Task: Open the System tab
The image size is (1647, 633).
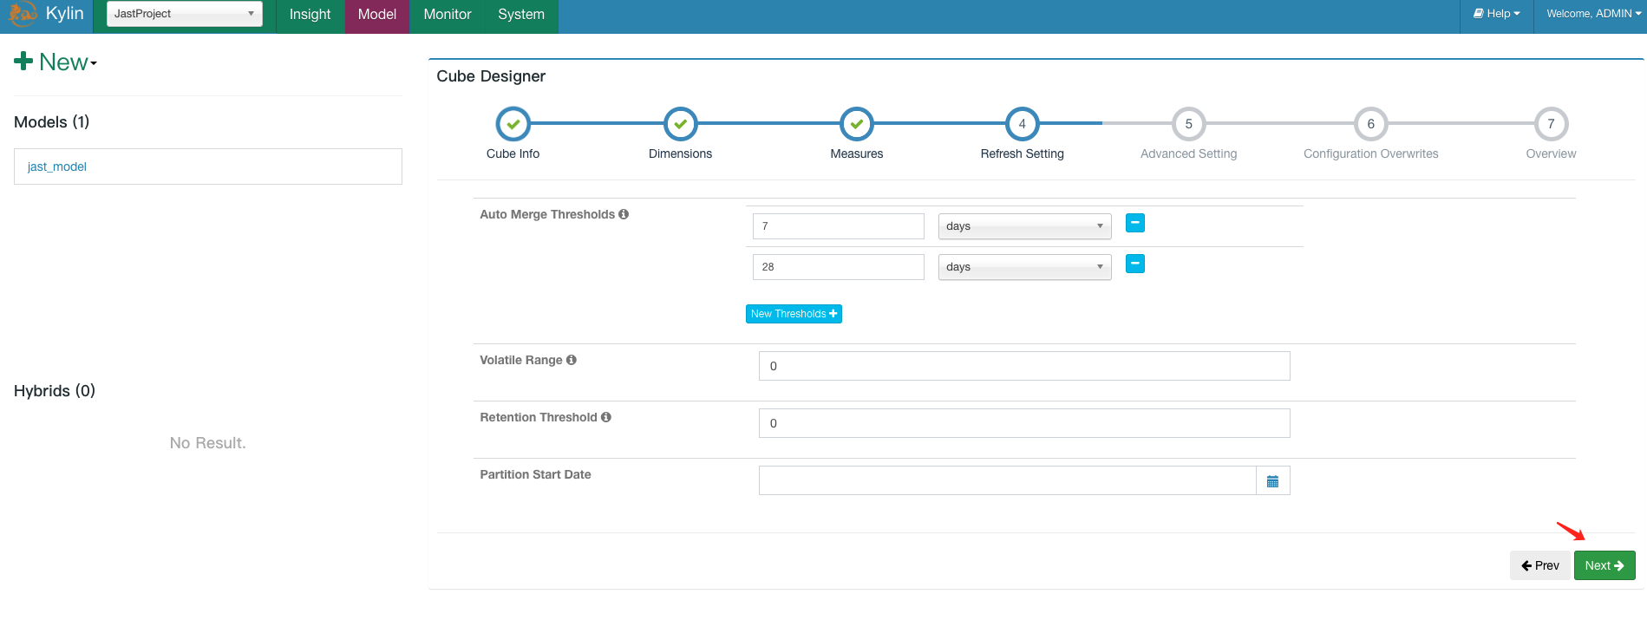Action: (521, 15)
